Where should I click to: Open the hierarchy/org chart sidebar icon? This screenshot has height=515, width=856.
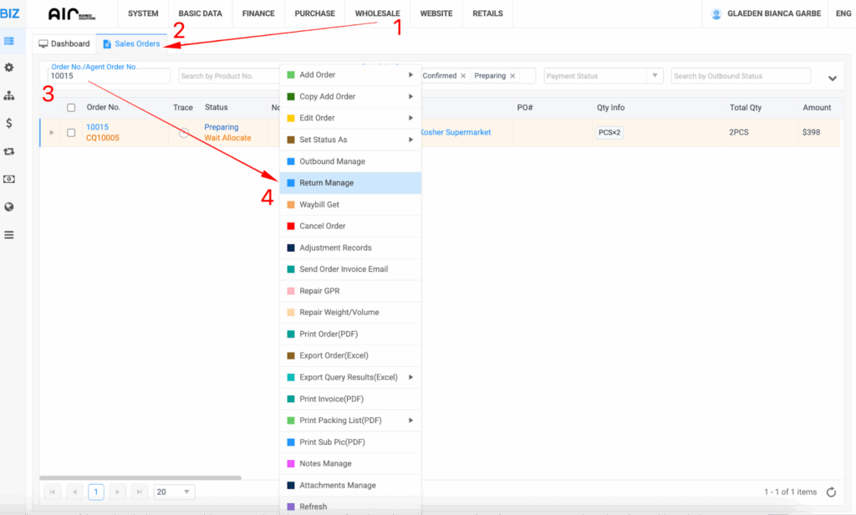(x=9, y=95)
